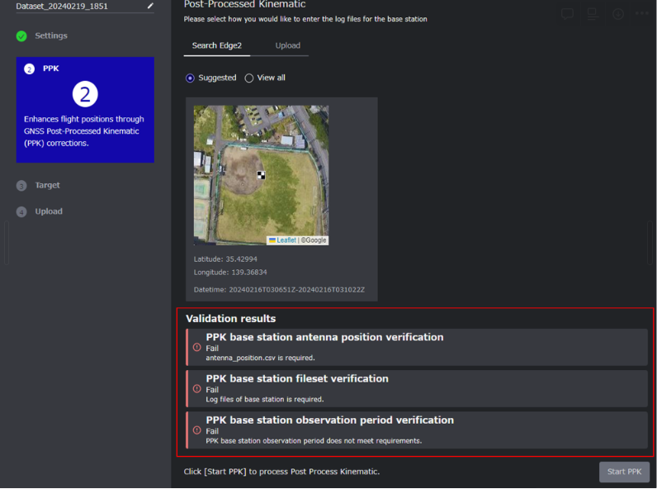657x489 pixels.
Task: Select the Suggested radio option
Action: [190, 78]
